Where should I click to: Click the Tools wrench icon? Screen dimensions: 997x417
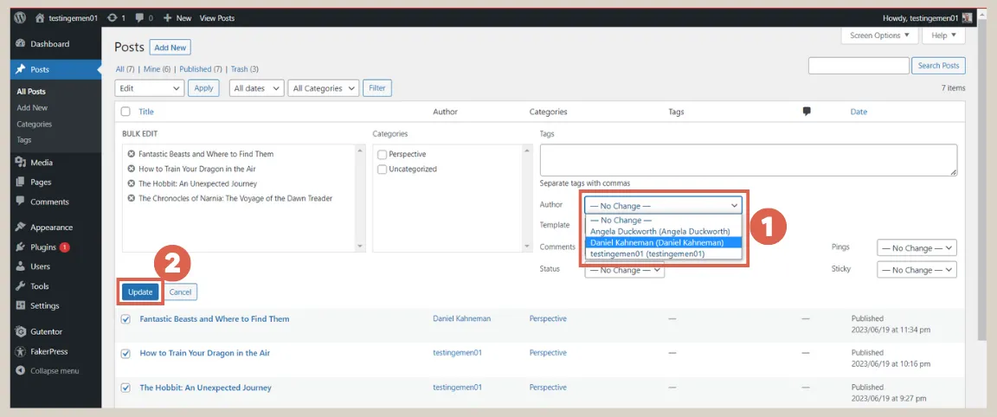[x=21, y=286]
